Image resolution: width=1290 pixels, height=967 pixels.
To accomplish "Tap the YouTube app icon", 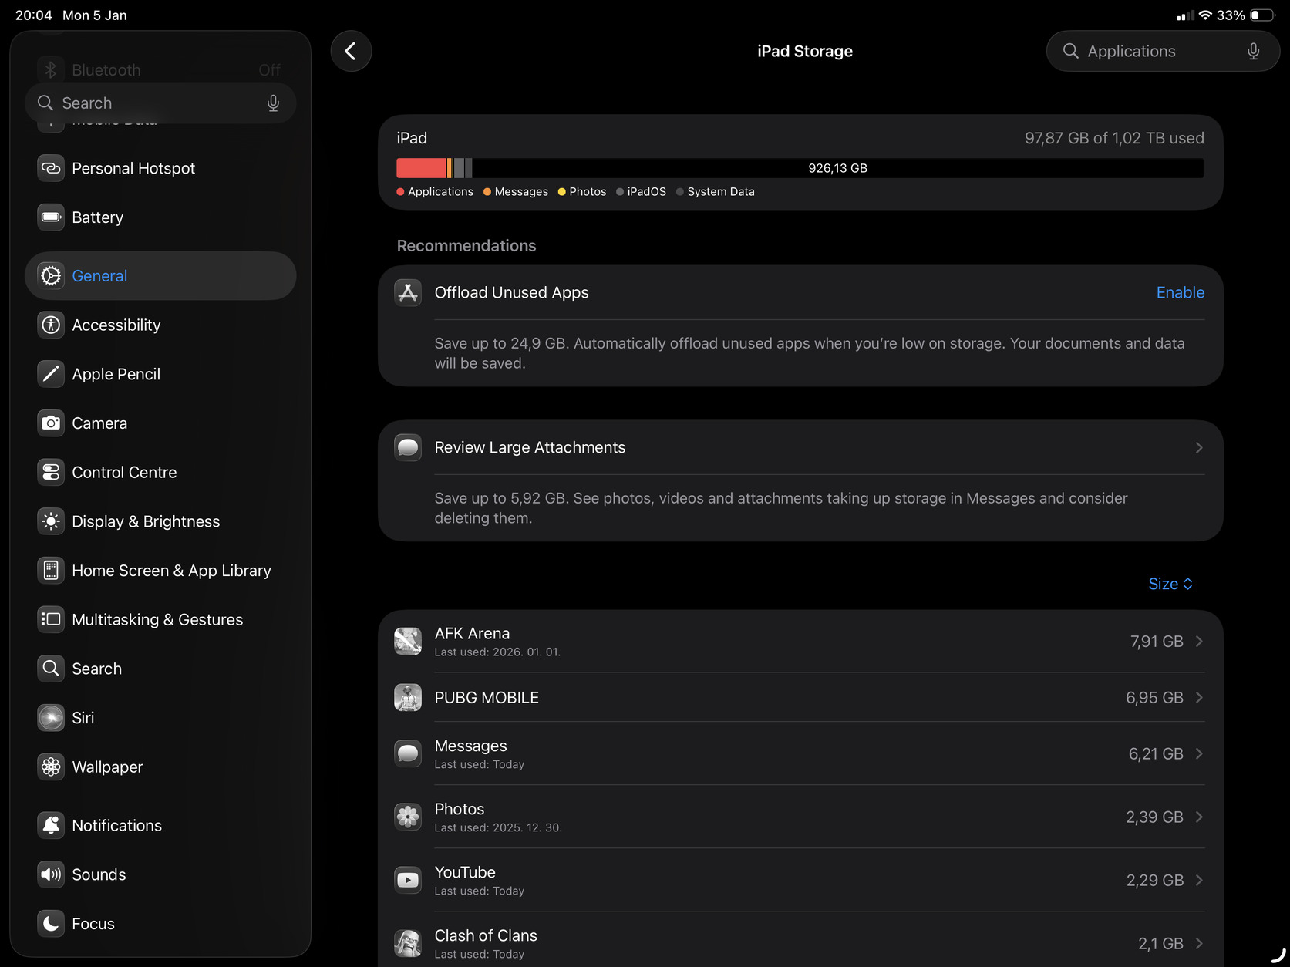I will [408, 880].
